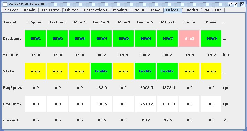Image resolution: width=247 pixels, height=131 pixels.
Task: Click the DecPoint Stop state box
Action: coord(57,71)
